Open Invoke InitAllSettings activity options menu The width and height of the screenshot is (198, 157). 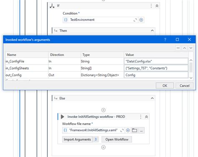pos(141,117)
